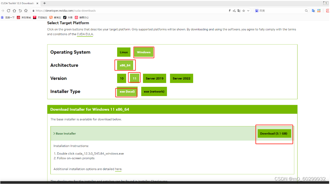This screenshot has height=184, width=330.
Task: Select the exe (local) installer type
Action: (127, 92)
